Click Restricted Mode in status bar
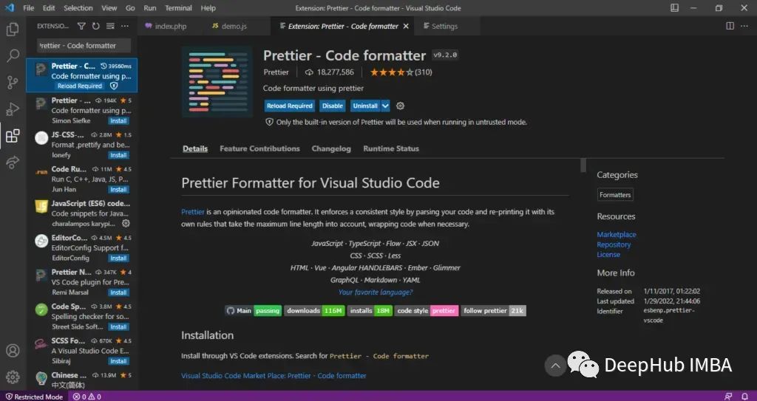 tap(34, 397)
